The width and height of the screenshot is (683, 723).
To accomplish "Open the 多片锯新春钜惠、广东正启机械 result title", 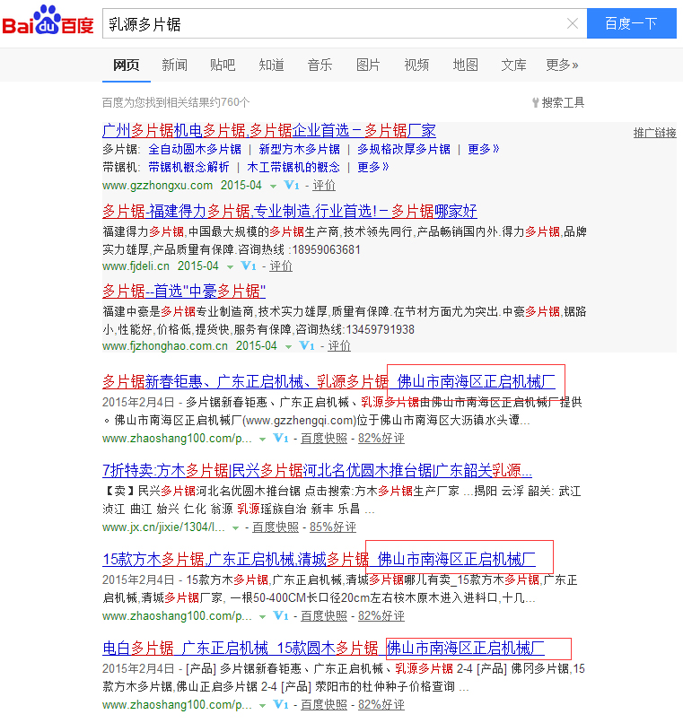I will point(328,382).
